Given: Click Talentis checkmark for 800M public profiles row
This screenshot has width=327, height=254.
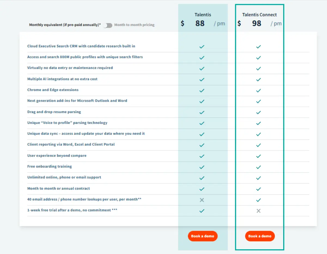Looking at the screenshot, I should [x=202, y=58].
